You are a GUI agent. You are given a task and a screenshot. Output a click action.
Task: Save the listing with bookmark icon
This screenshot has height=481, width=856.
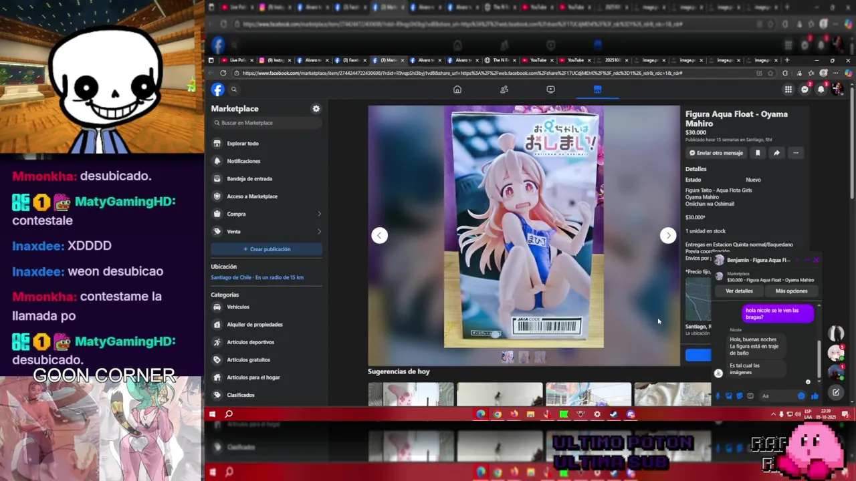pyautogui.click(x=758, y=153)
